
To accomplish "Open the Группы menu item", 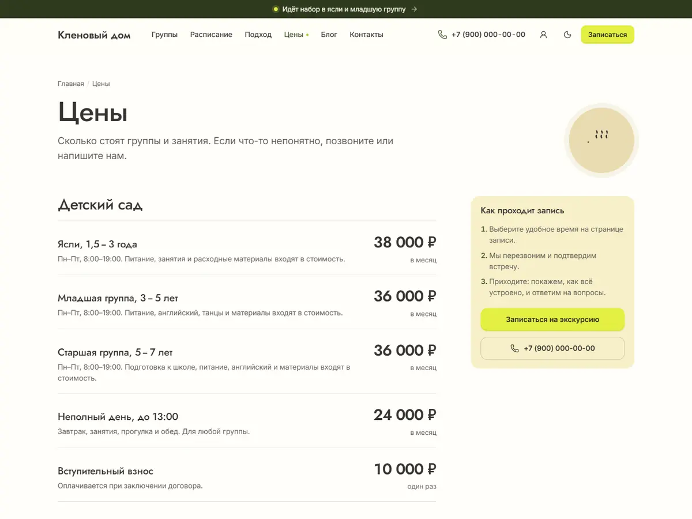I will 164,35.
